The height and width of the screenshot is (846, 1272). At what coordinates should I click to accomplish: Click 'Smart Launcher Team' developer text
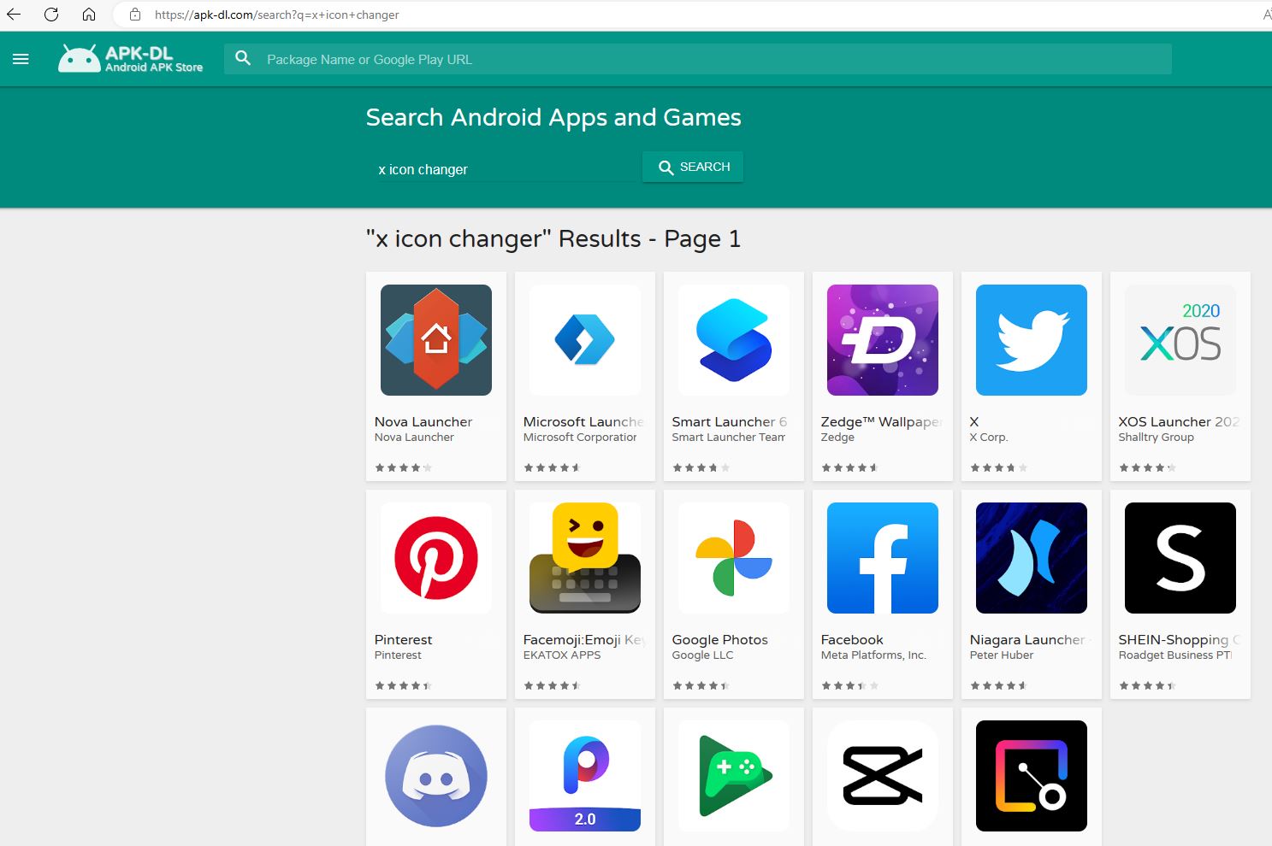tap(729, 437)
